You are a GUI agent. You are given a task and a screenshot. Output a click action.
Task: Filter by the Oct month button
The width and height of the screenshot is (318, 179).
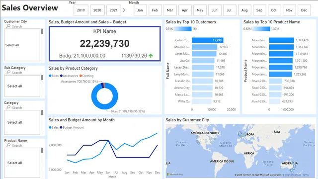click(274, 10)
